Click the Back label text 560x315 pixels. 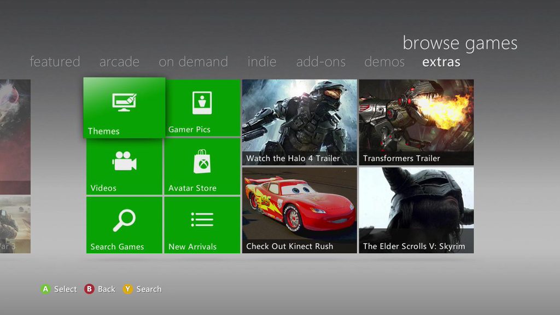107,289
